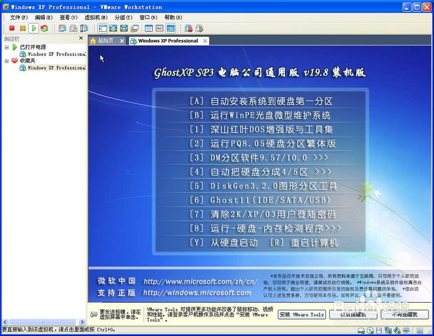Screen dimensions: 434x336
Task: Collapse the 已打开电源 tree group
Action: click(7, 47)
